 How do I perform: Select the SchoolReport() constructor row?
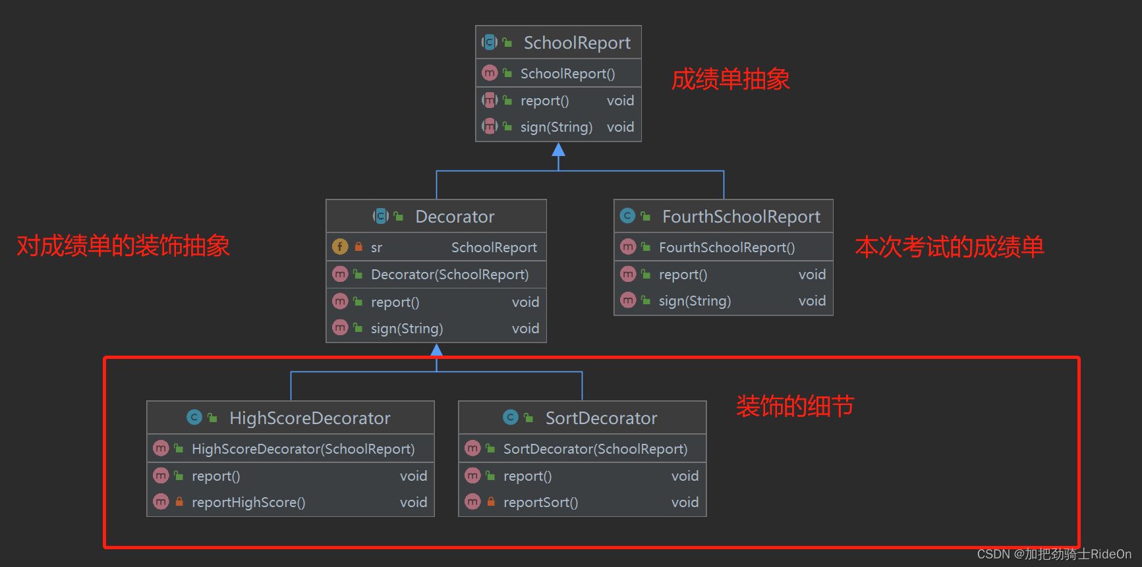pos(558,73)
